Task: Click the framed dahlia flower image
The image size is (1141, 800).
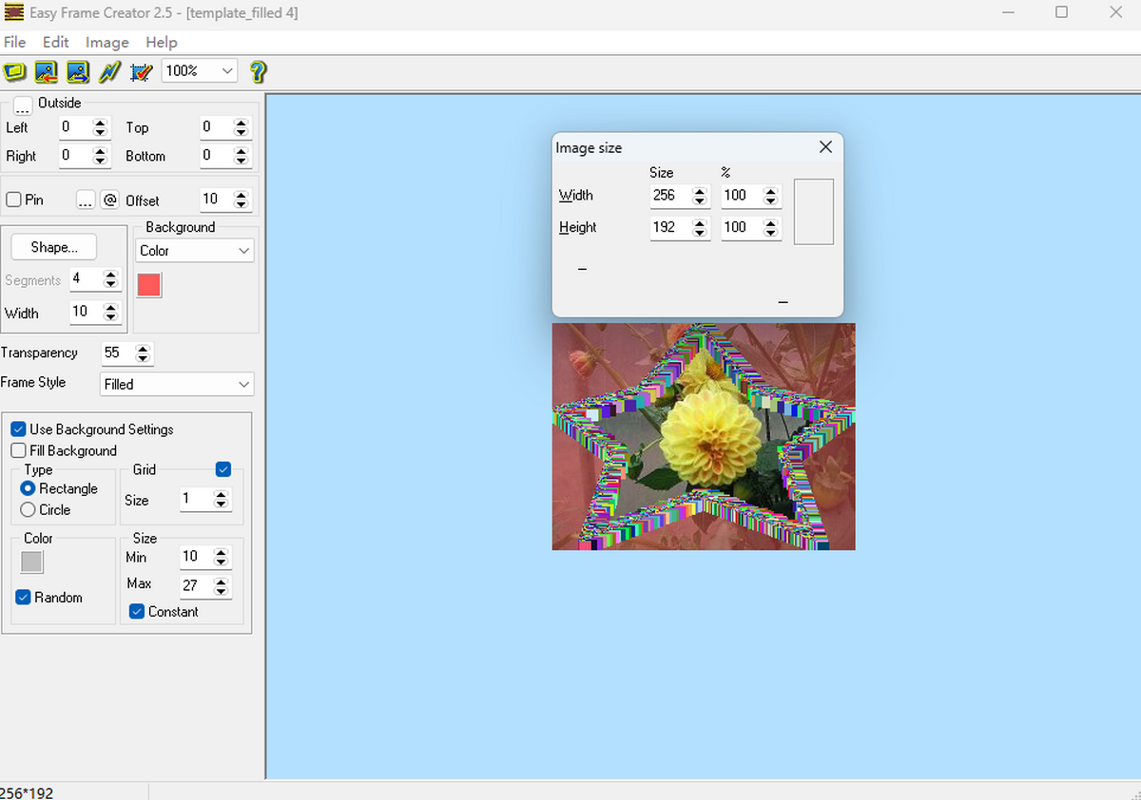Action: pos(704,436)
